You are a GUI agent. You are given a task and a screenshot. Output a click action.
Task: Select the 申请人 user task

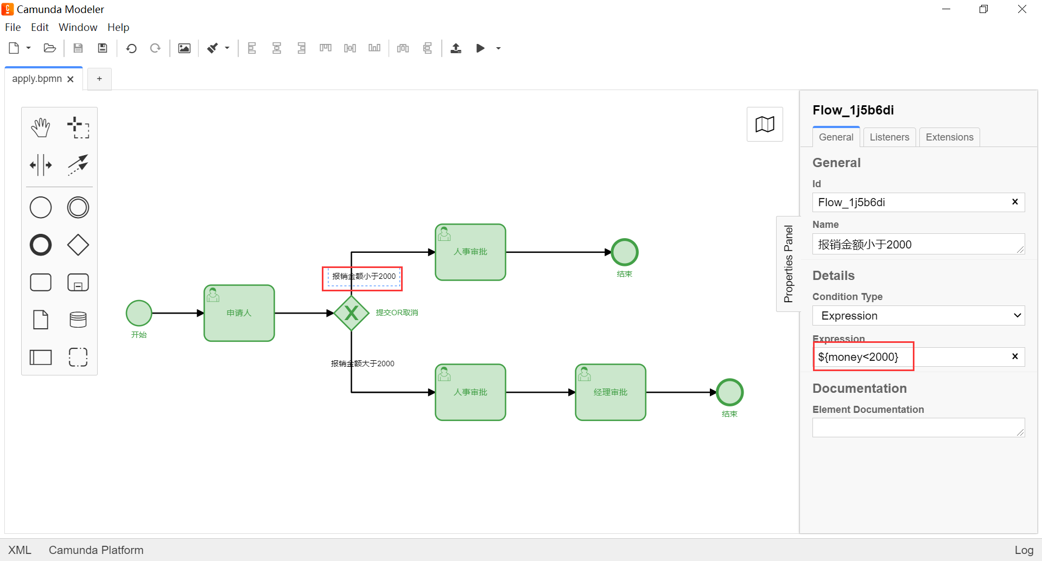[239, 313]
